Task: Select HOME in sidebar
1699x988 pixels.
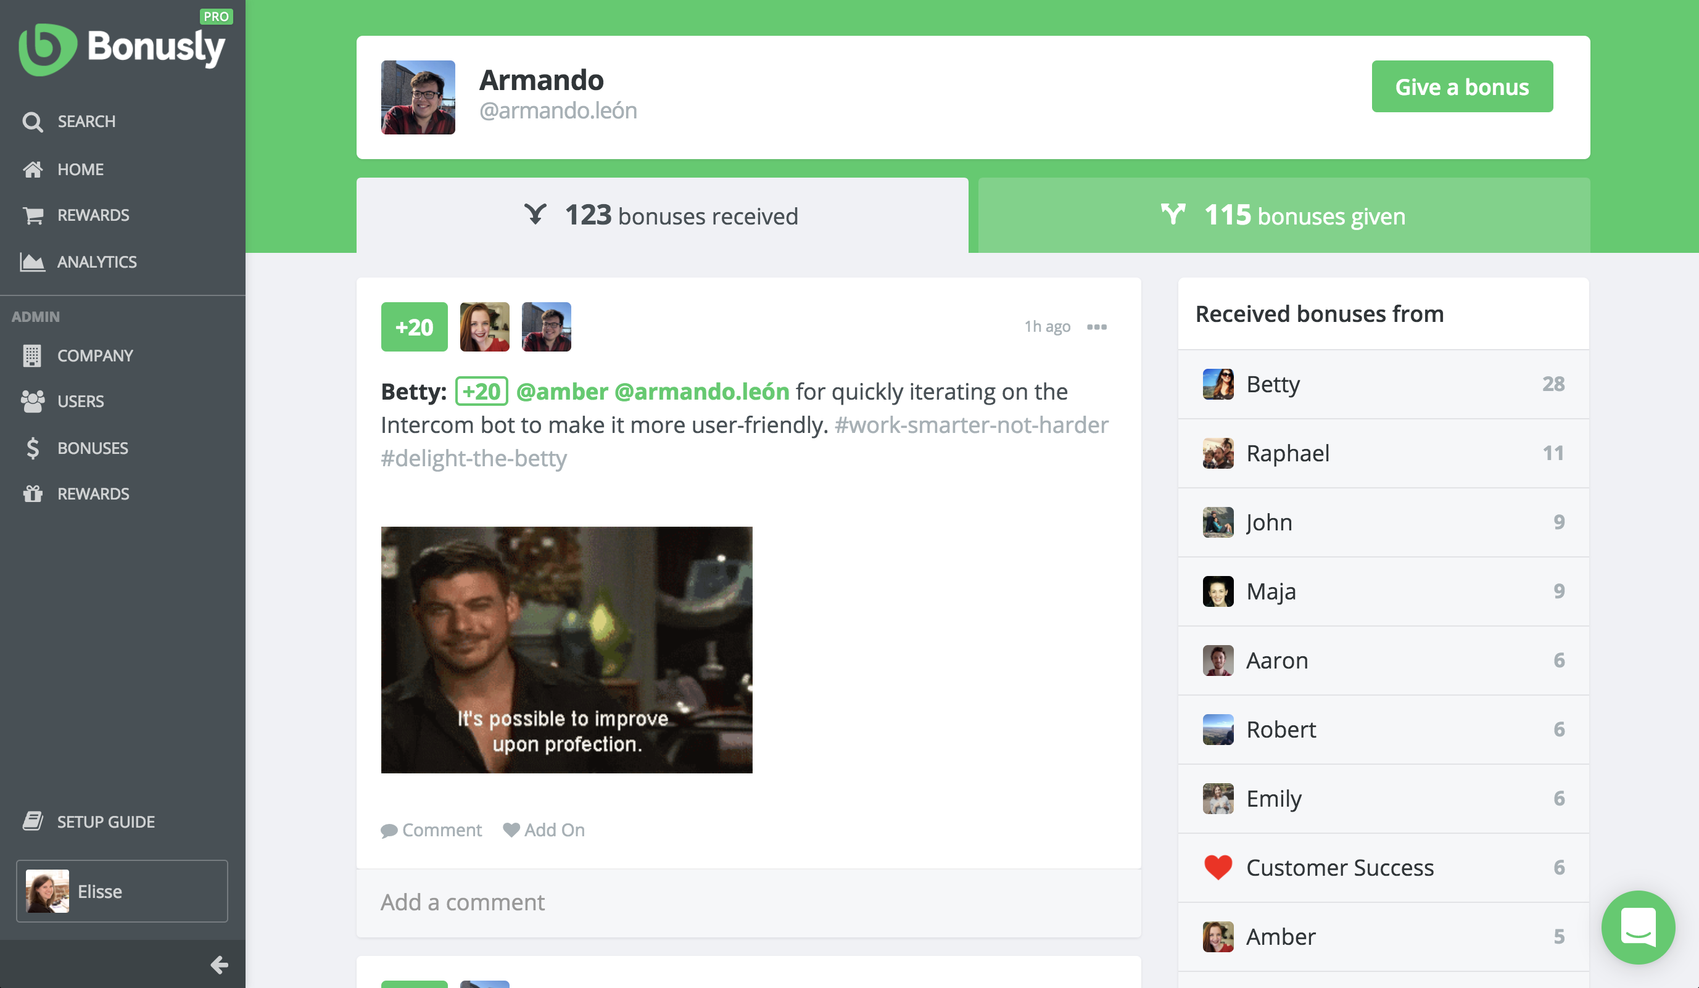Action: pos(80,169)
